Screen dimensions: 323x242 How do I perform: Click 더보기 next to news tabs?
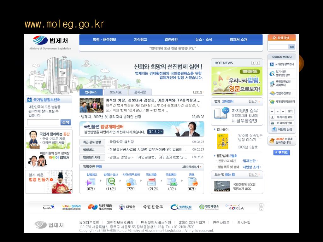[x=198, y=92]
